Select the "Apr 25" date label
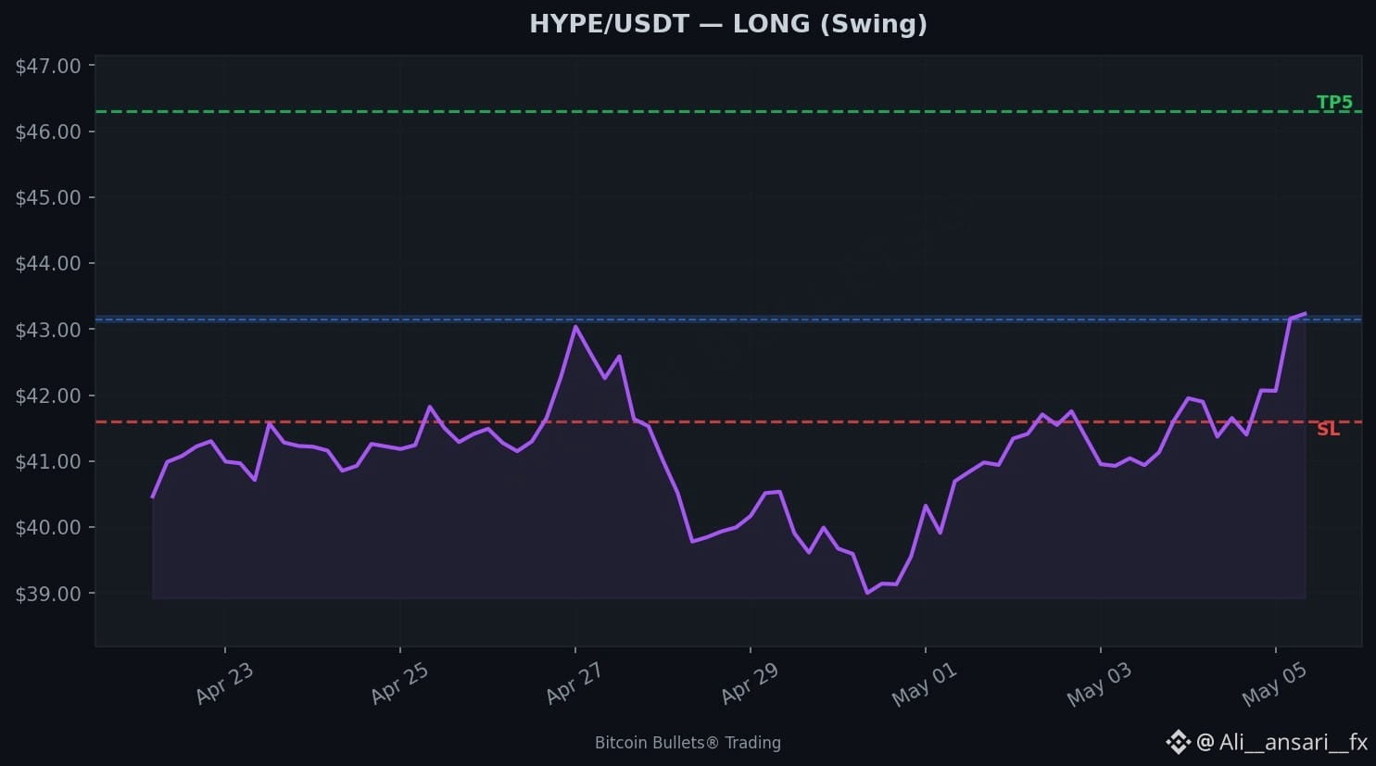This screenshot has width=1376, height=766. point(399,684)
